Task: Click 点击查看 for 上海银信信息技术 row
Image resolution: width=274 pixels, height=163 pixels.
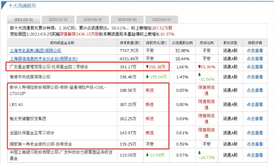Action: pyautogui.click(x=255, y=59)
